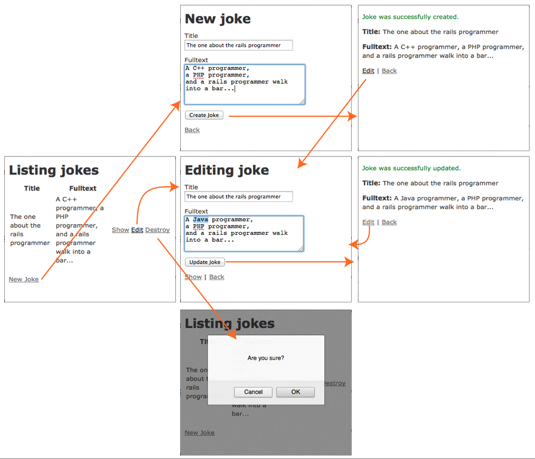The height and width of the screenshot is (459, 535).
Task: Click New Joke link in the dimmed listing
Action: (x=200, y=433)
